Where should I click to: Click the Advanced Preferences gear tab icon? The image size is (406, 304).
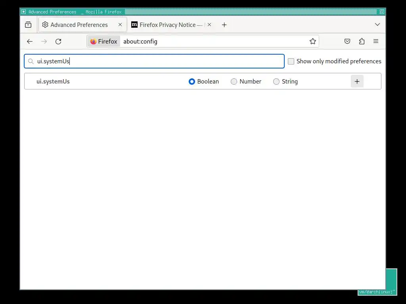(x=45, y=25)
